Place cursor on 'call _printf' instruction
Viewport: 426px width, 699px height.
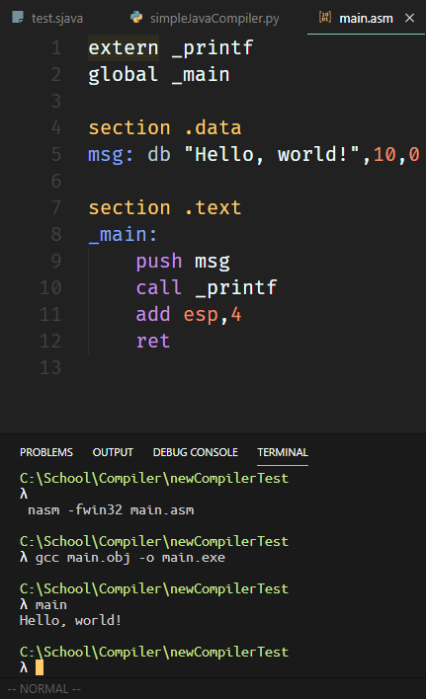tap(207, 287)
